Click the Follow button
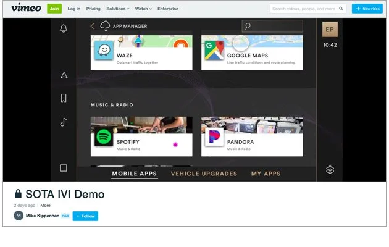Image resolution: width=389 pixels, height=247 pixels. (85, 216)
